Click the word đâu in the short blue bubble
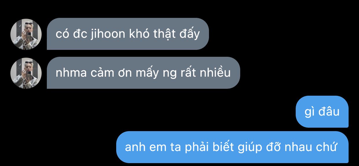This screenshot has height=166, width=359. (329, 112)
